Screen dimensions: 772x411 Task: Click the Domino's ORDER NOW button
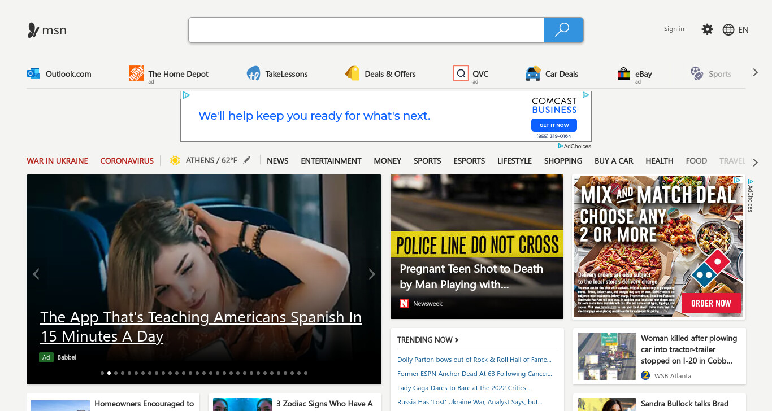coord(710,303)
